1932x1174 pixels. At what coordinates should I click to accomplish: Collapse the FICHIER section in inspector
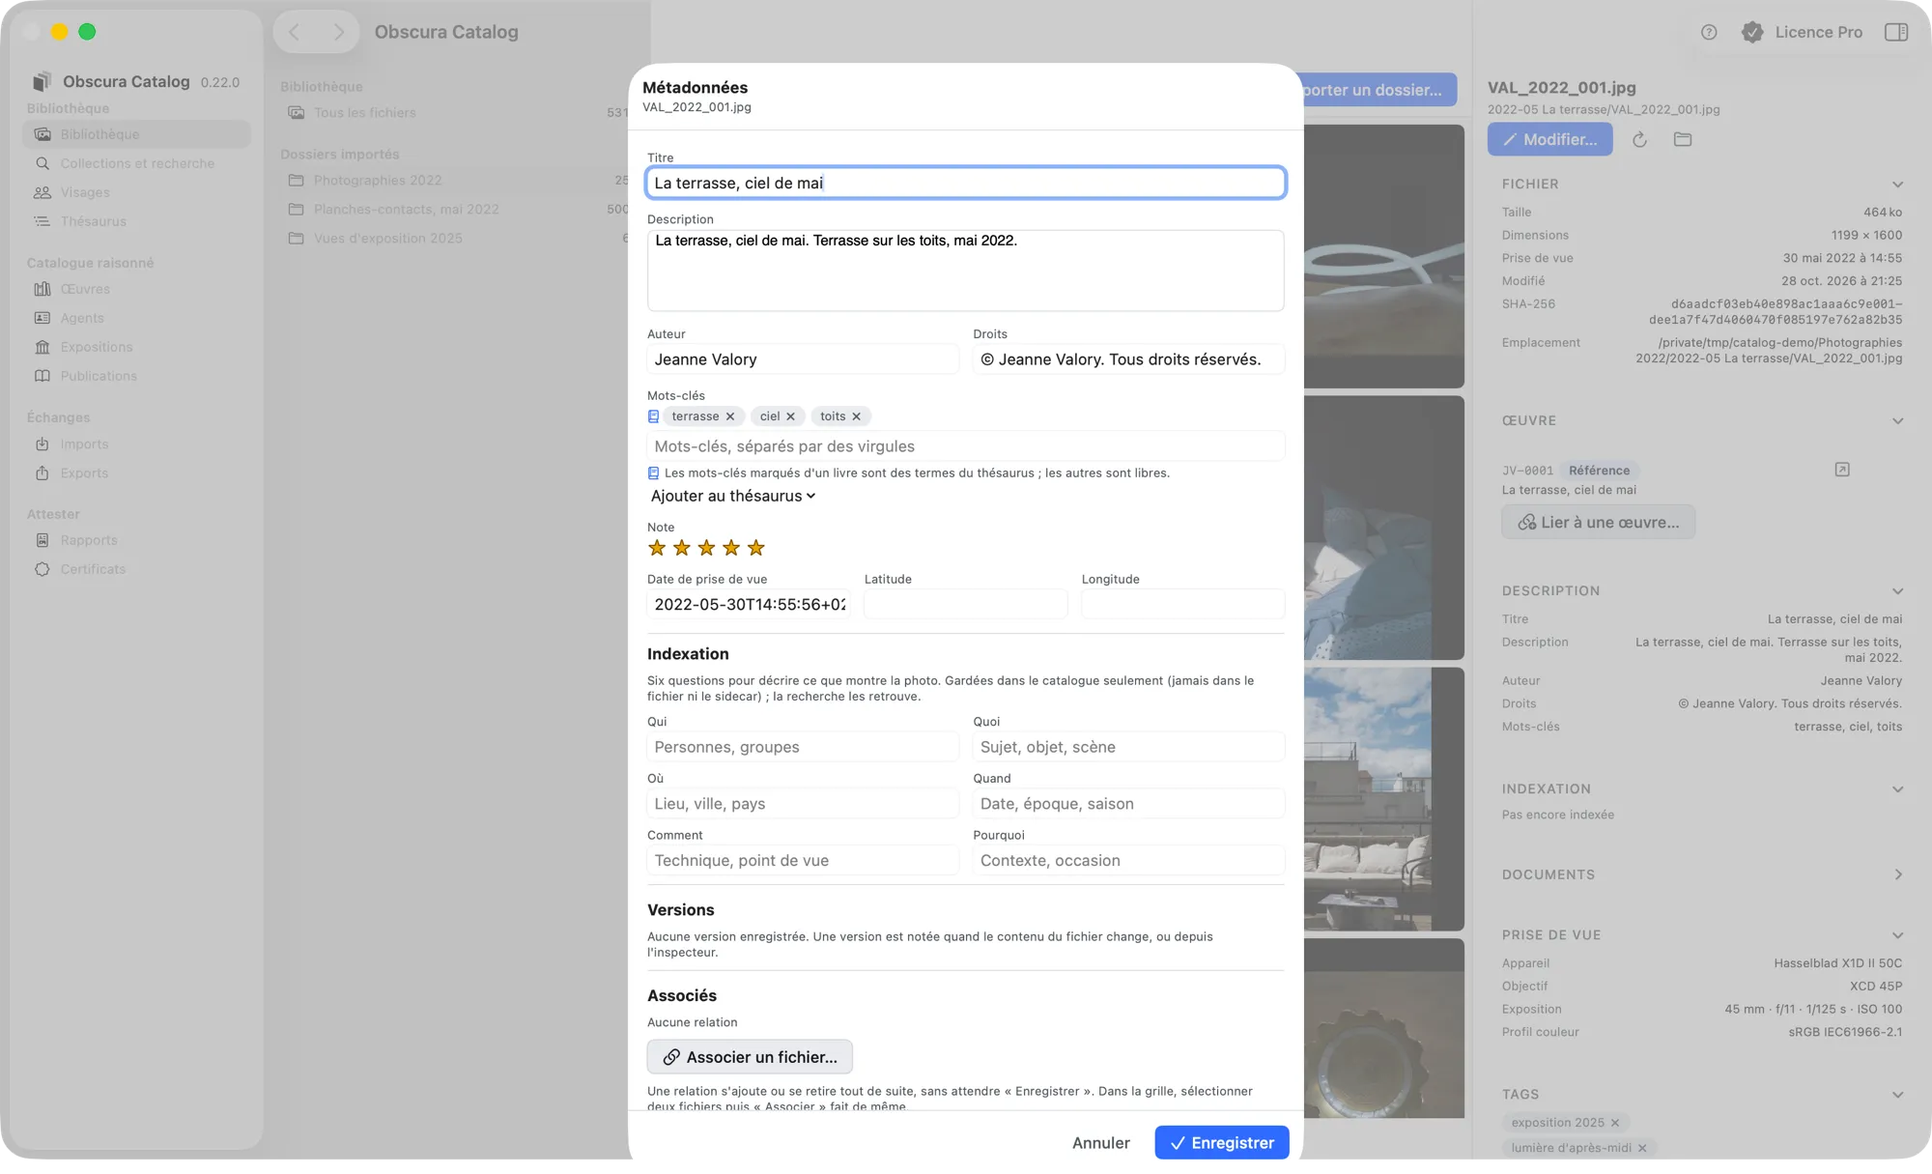click(1897, 185)
